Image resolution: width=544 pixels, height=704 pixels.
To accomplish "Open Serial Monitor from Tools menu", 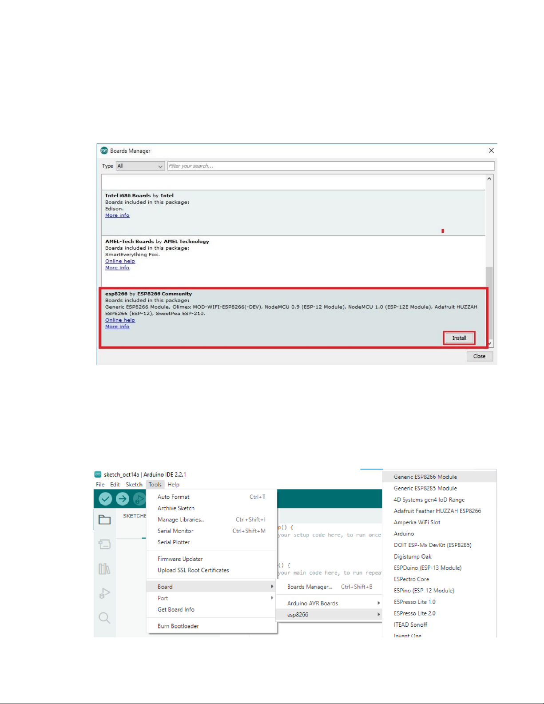I will 211,531.
